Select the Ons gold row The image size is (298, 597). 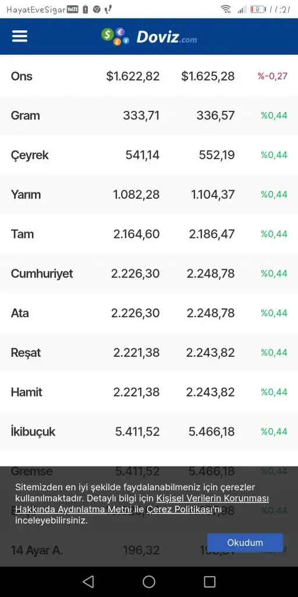pos(149,76)
